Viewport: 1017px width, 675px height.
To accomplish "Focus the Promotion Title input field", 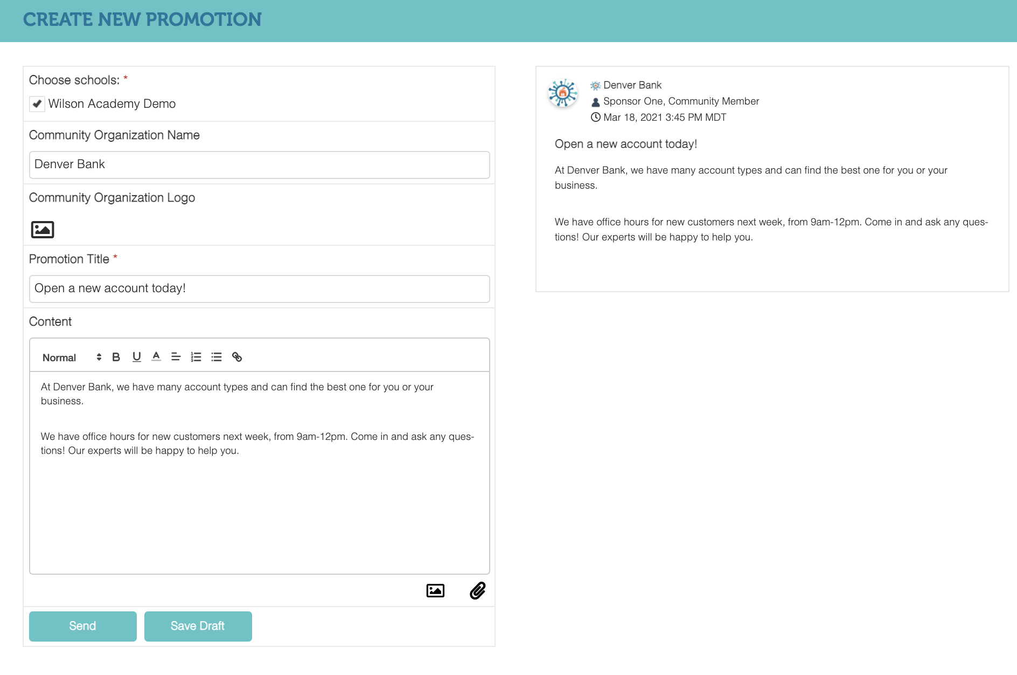I will pyautogui.click(x=260, y=289).
